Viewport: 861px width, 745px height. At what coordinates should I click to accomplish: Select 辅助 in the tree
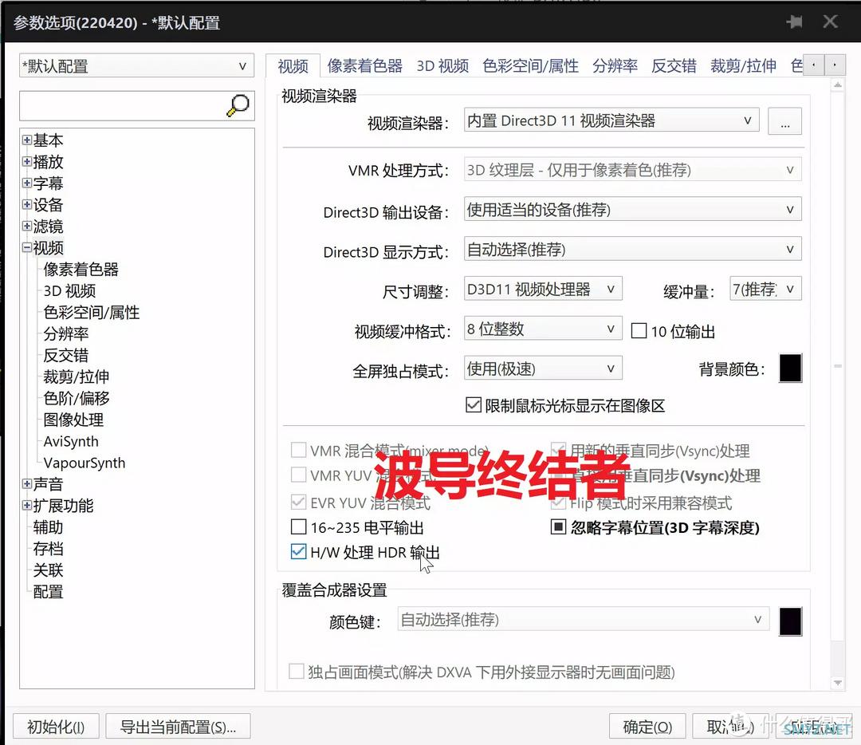(x=48, y=527)
